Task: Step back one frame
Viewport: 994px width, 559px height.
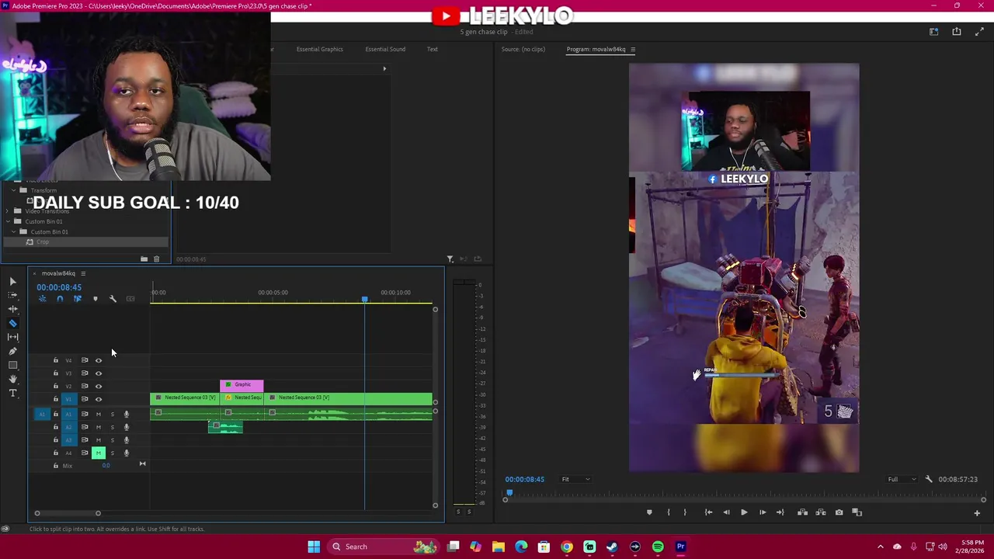Action: point(726,512)
